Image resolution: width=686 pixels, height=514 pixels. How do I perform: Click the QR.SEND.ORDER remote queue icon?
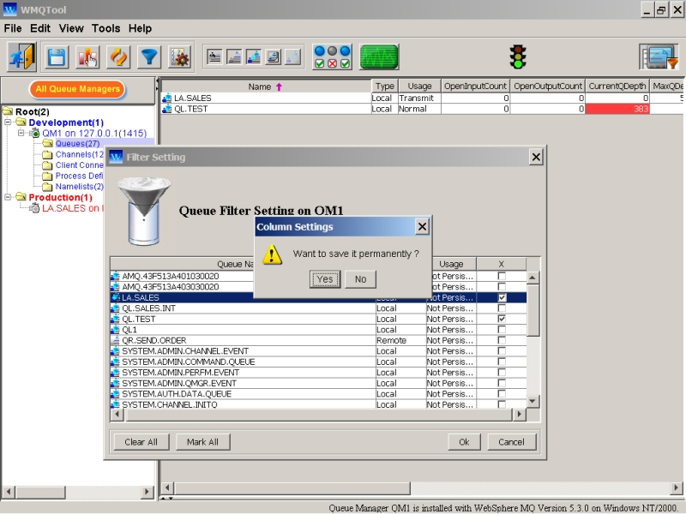[x=115, y=340]
